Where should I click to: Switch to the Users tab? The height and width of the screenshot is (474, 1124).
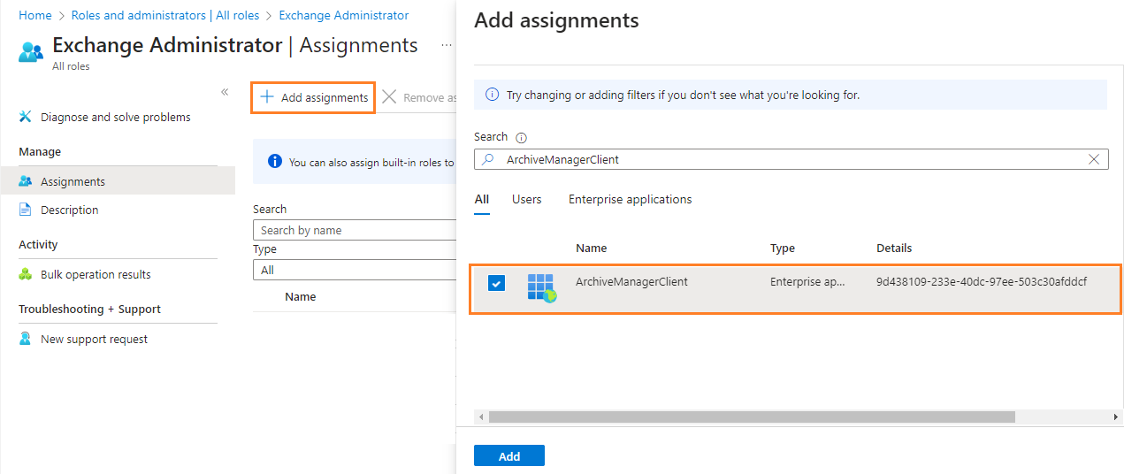(x=526, y=200)
